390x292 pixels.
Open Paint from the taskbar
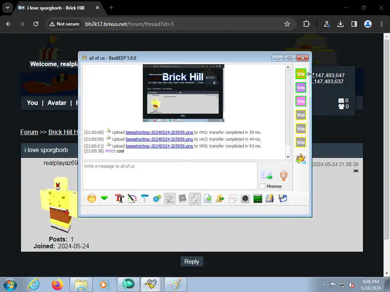coord(175,284)
